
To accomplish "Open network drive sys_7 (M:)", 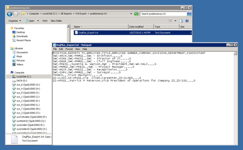I will tap(28, 109).
